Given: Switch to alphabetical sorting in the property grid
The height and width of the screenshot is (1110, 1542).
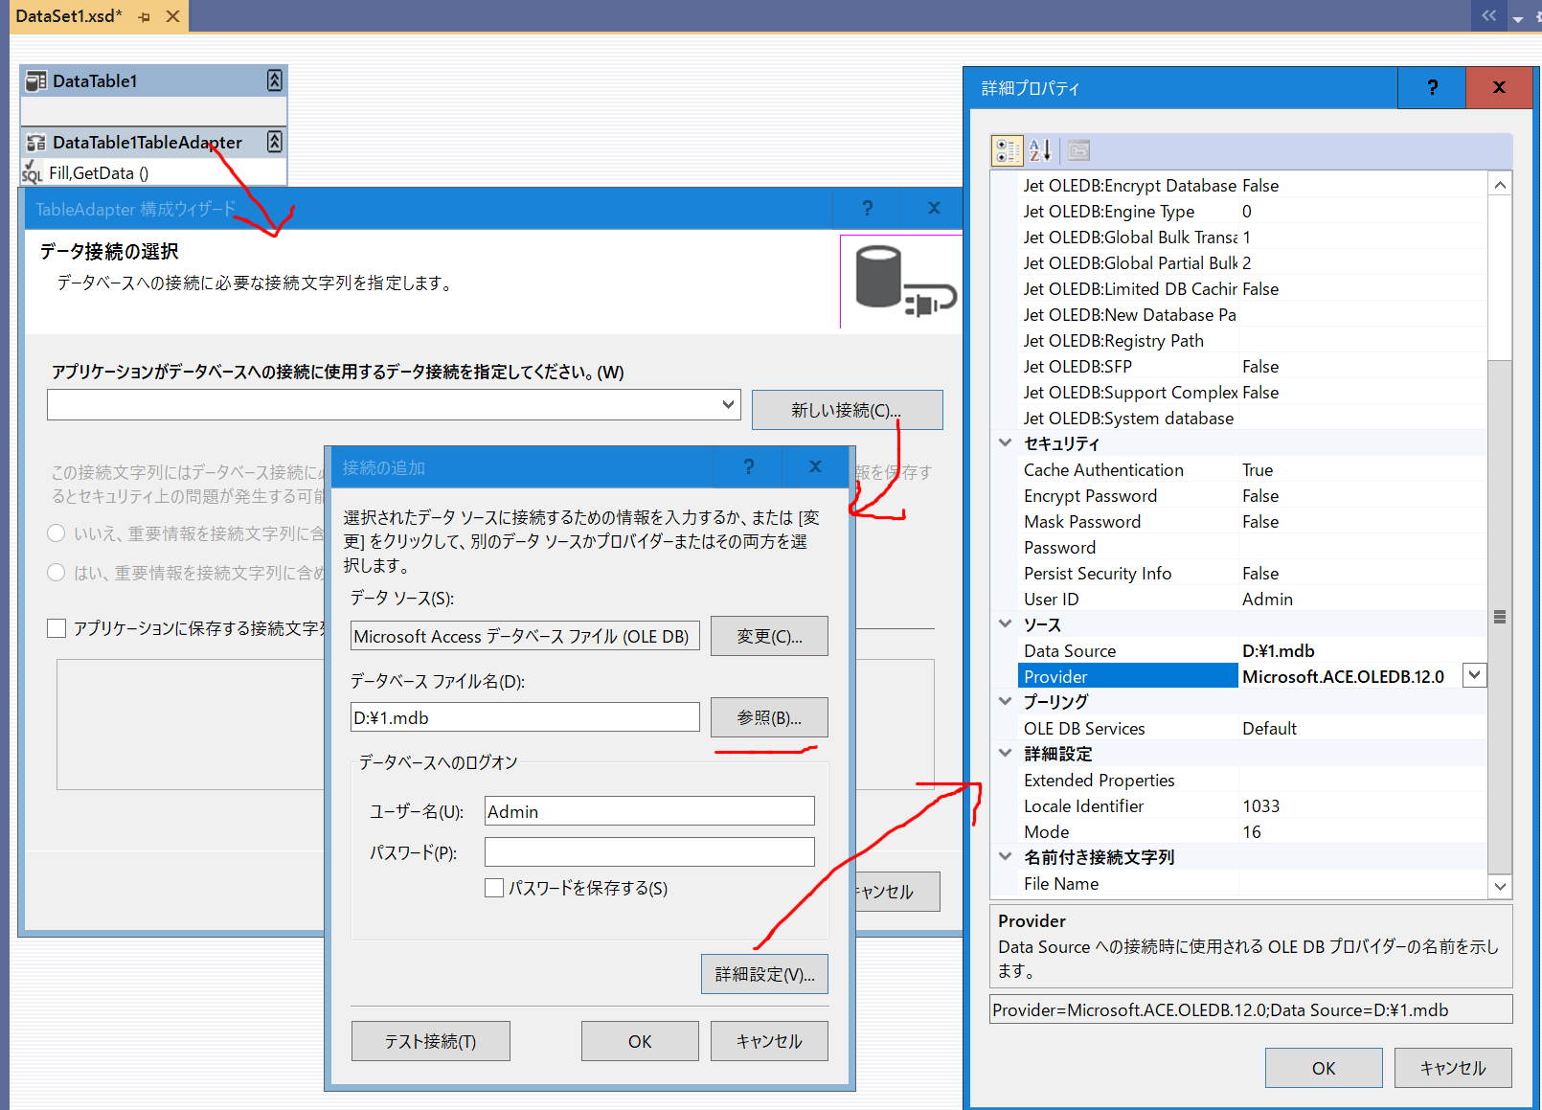Looking at the screenshot, I should 1040,150.
